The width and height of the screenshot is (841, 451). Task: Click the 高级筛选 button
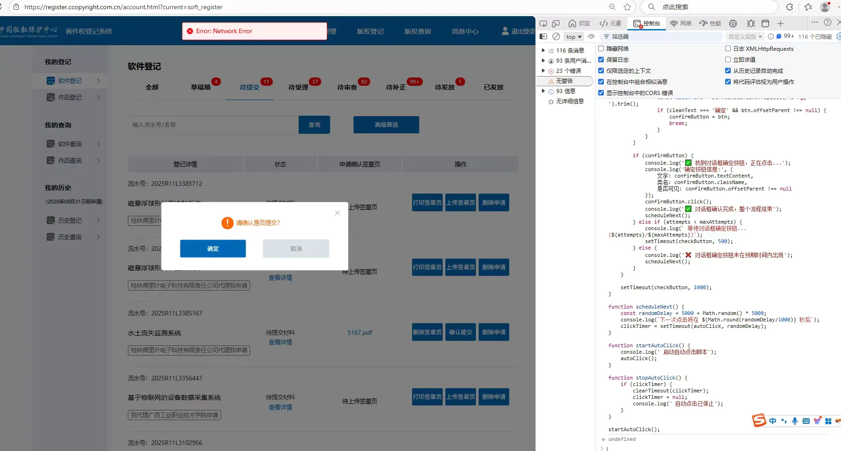tap(386, 125)
